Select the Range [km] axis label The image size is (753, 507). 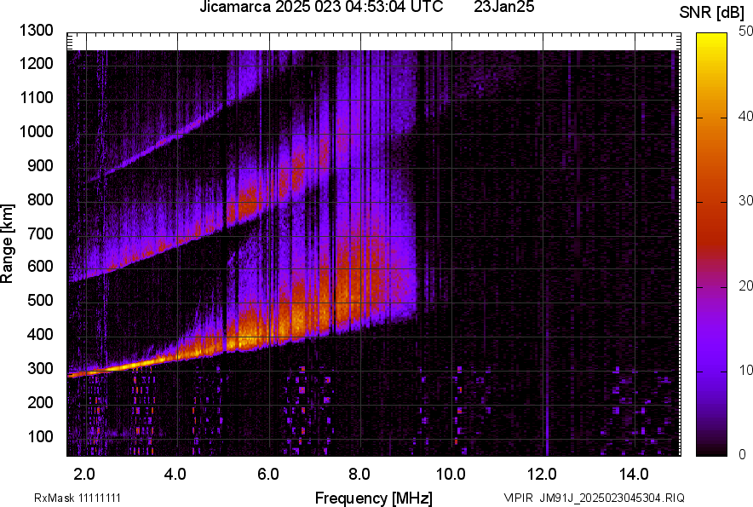[x=9, y=244]
